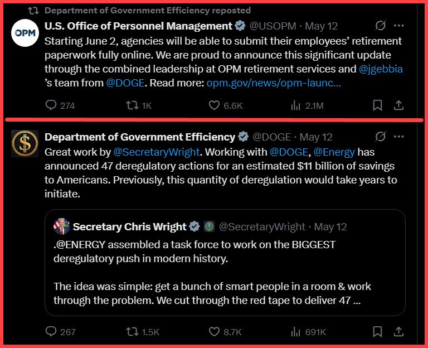Open Grok icon on the DOGE post
428x348 pixels.
point(381,137)
